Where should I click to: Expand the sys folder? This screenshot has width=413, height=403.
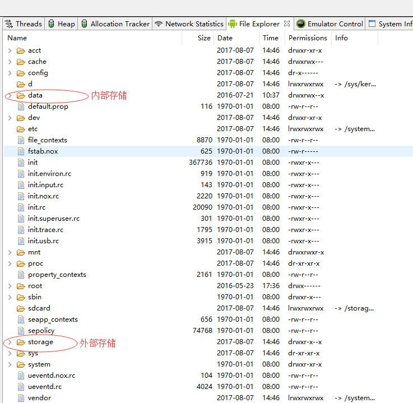(10, 354)
